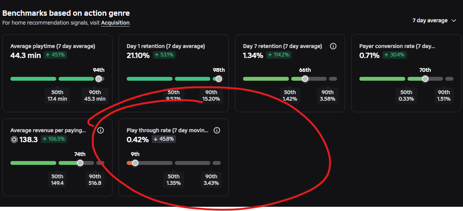
Task: Click the 53.1% change badge on Day 1 retention
Action: [x=164, y=55]
